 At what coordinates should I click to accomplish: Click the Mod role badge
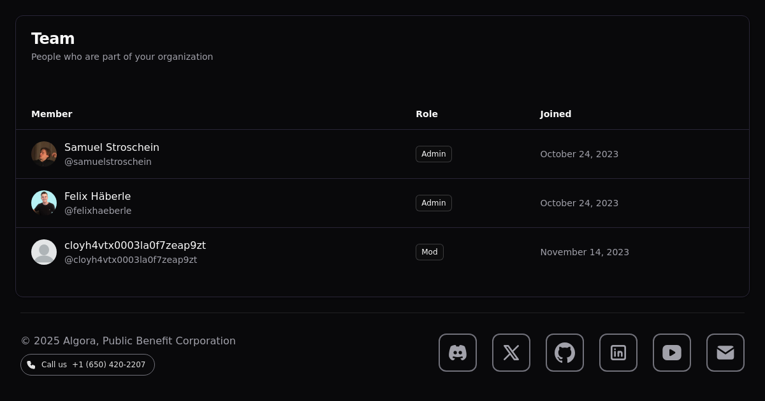point(430,252)
